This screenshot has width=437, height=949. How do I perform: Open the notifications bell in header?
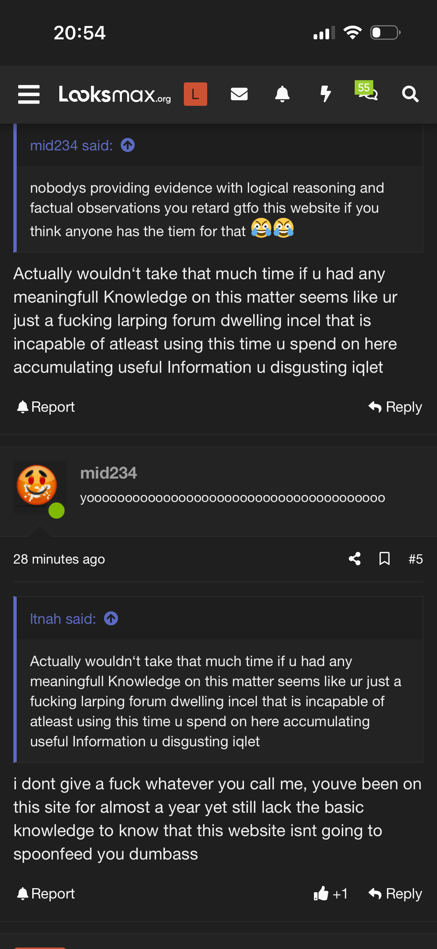[x=282, y=94]
